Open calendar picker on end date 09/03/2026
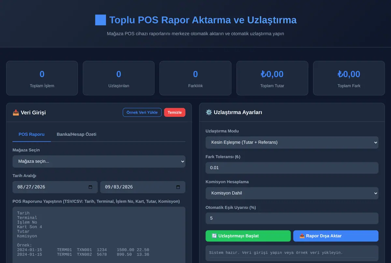 click(178, 187)
